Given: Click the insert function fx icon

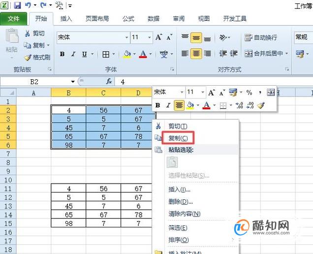Looking at the screenshot, I should (x=109, y=82).
